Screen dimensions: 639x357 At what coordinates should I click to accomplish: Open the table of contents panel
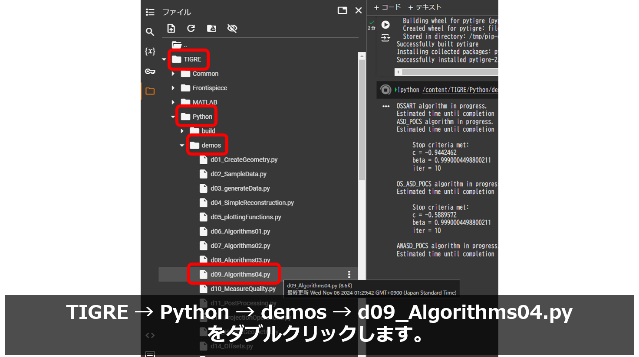tap(150, 12)
